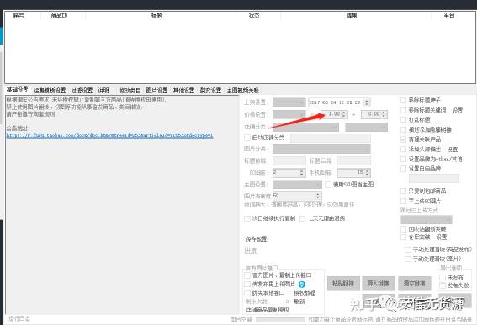Click the 0.00 price addition stepper arrows
The image size is (477, 325).
click(x=384, y=114)
